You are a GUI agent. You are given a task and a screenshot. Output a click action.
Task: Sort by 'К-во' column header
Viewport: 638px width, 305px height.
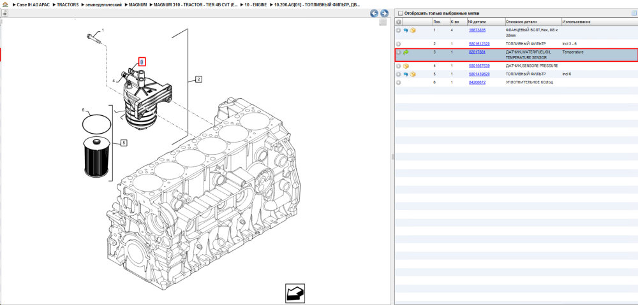(458, 22)
